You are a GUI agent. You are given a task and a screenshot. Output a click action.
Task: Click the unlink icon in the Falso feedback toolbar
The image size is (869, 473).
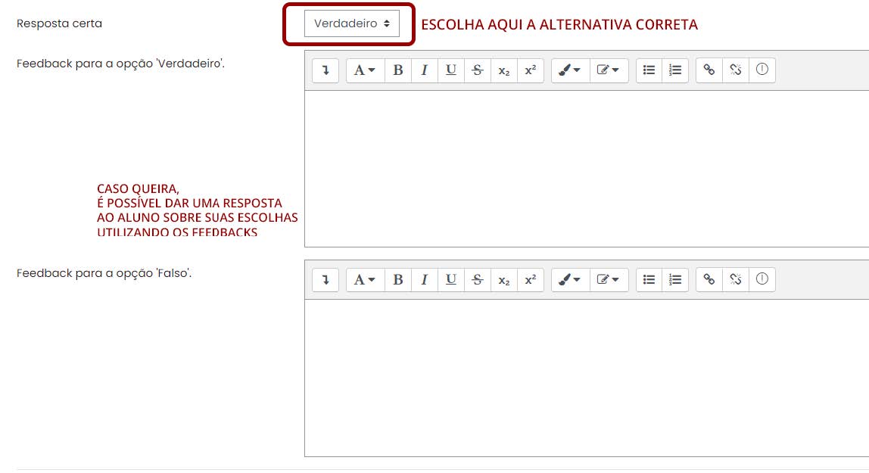[736, 279]
